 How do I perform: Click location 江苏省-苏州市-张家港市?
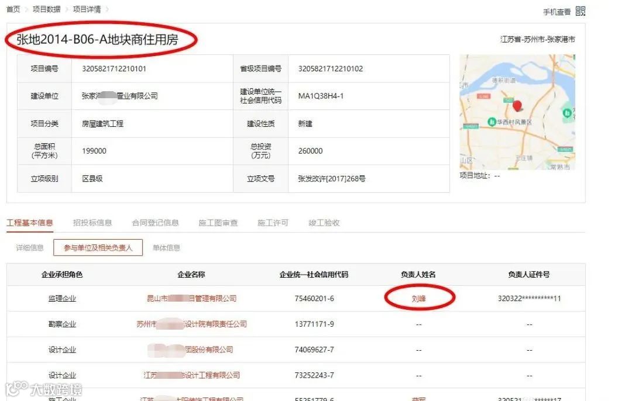538,39
